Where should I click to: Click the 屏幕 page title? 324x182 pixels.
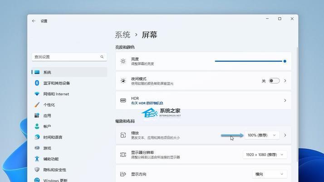coord(149,35)
